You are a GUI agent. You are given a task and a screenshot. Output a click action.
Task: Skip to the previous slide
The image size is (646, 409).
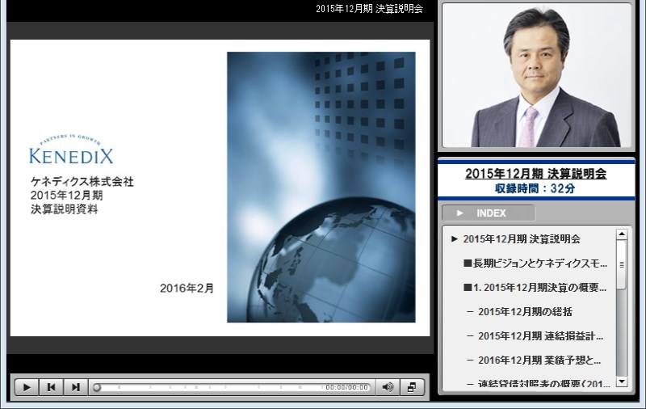[x=51, y=387]
